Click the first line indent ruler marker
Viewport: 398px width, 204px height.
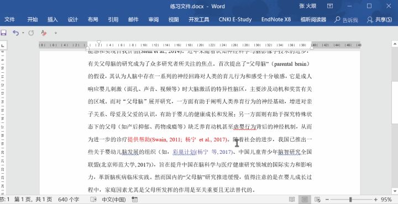click(99, 42)
